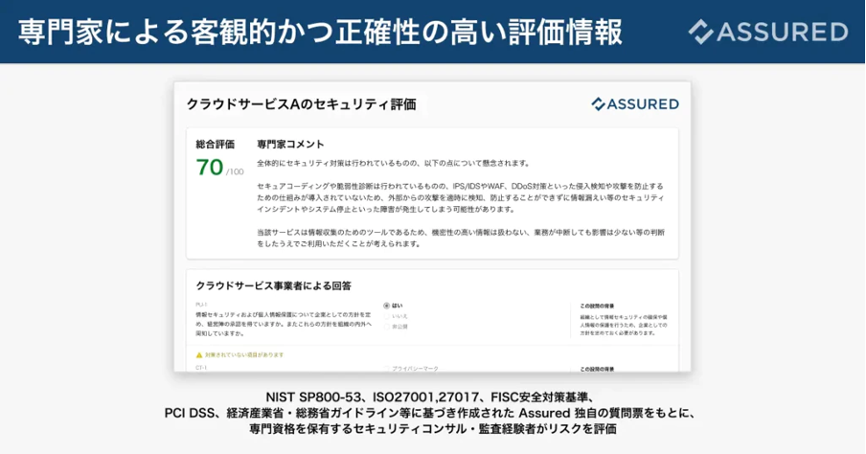The width and height of the screenshot is (866, 454).
Task: Click the comment paragraph starting 当該サービスは情報収集
Action: coord(461,238)
